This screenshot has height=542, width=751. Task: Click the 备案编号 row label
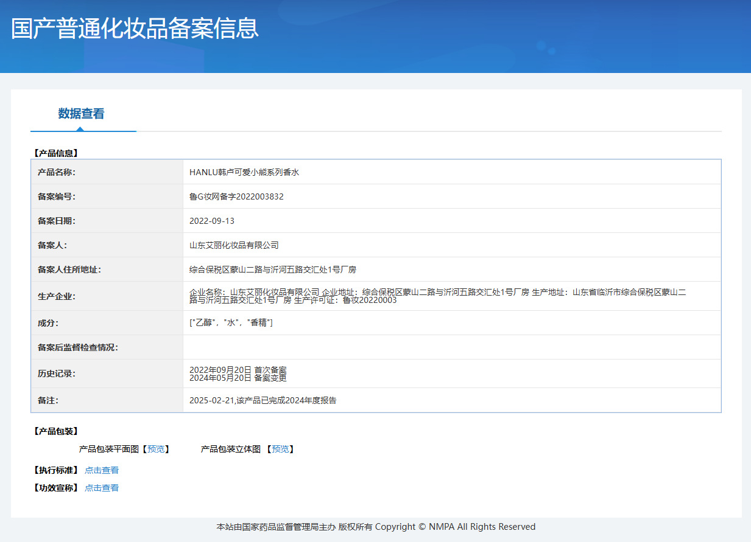pos(57,196)
